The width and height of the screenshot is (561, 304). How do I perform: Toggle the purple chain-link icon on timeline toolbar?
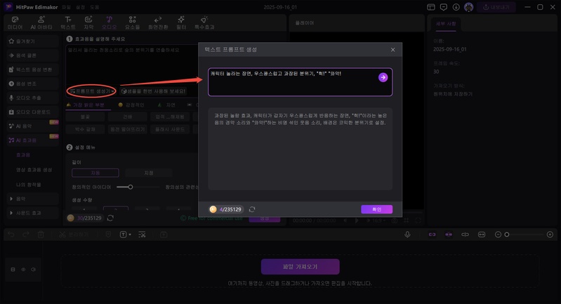pos(433,234)
